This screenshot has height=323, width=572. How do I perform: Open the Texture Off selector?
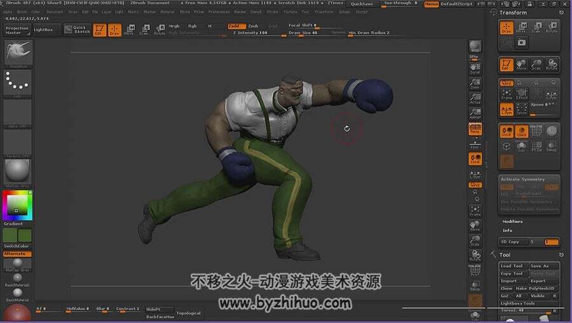click(18, 143)
